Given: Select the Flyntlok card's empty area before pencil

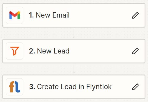Looking at the screenshot, I should click(122, 87).
